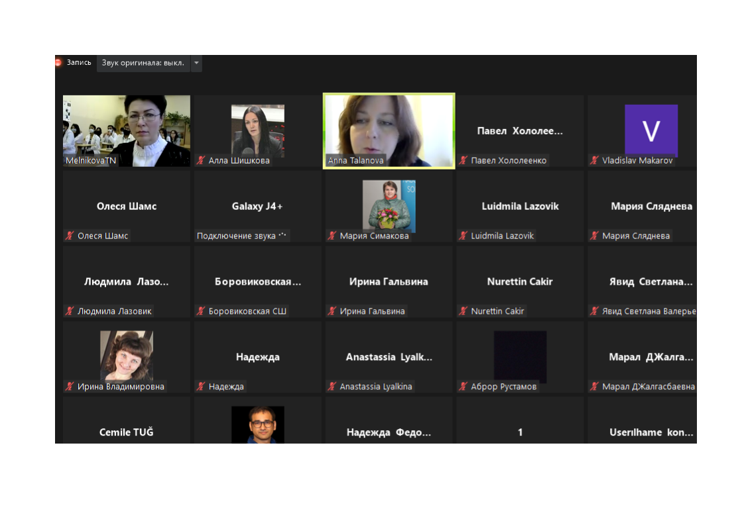The image size is (744, 525).
Task: Click the muted mic icon of Ирина Гальвина
Action: tap(333, 311)
